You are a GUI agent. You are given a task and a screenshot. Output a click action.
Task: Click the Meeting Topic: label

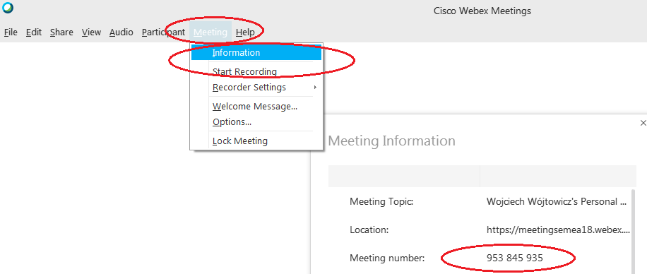point(381,202)
